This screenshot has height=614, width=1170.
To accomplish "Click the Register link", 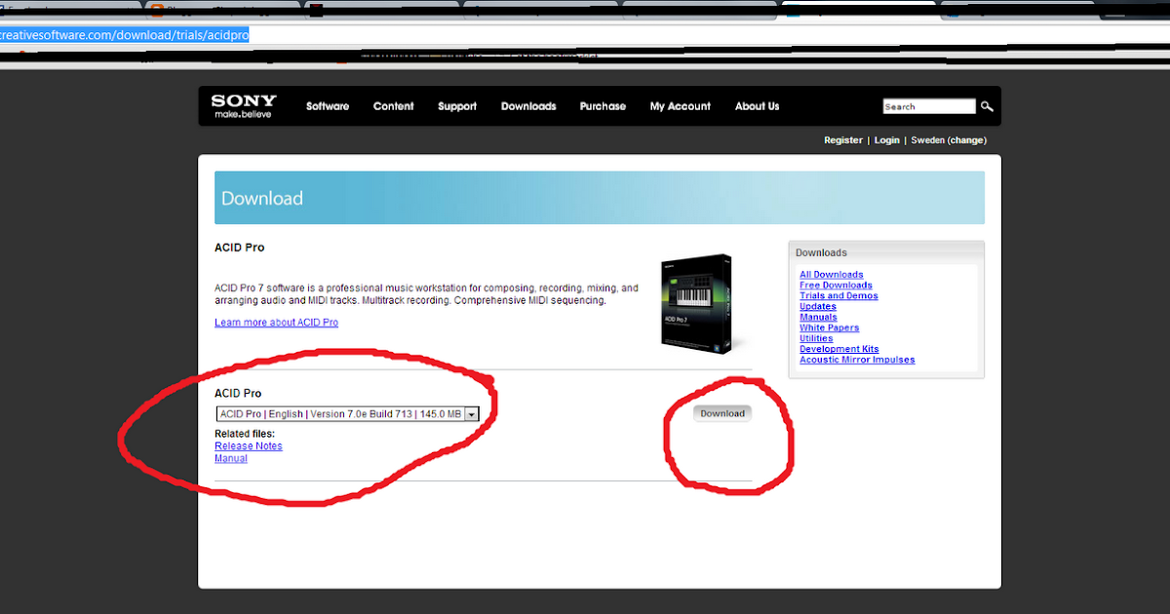I will [843, 140].
